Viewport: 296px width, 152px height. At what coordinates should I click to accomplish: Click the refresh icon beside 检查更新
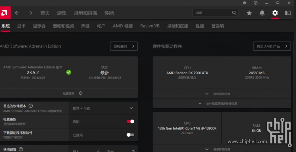click(81, 93)
